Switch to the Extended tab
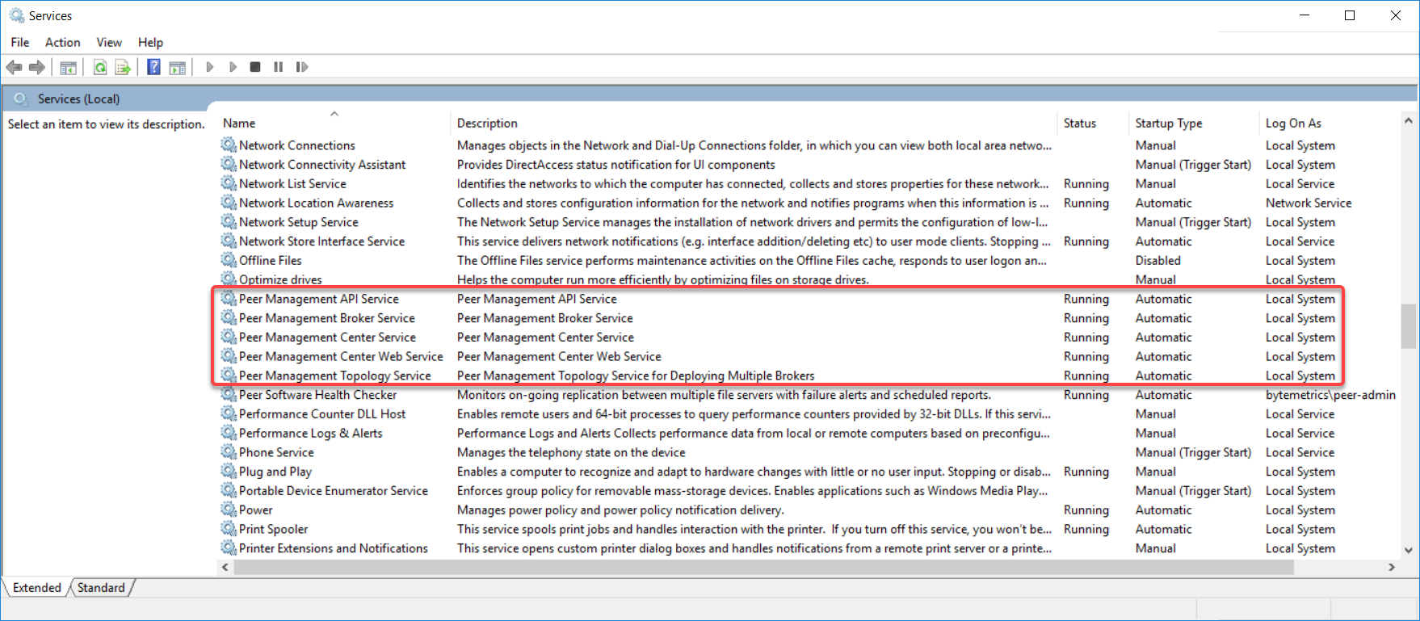This screenshot has width=1420, height=621. pos(37,588)
